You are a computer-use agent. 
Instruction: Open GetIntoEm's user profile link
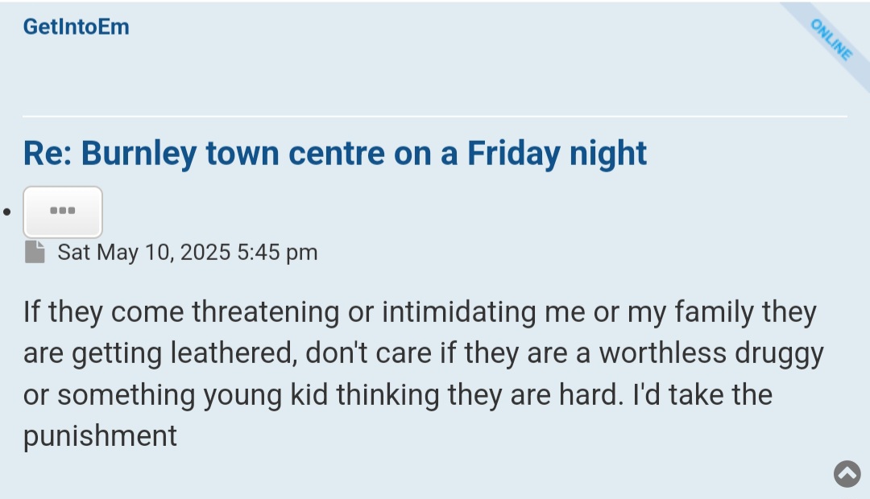click(76, 27)
